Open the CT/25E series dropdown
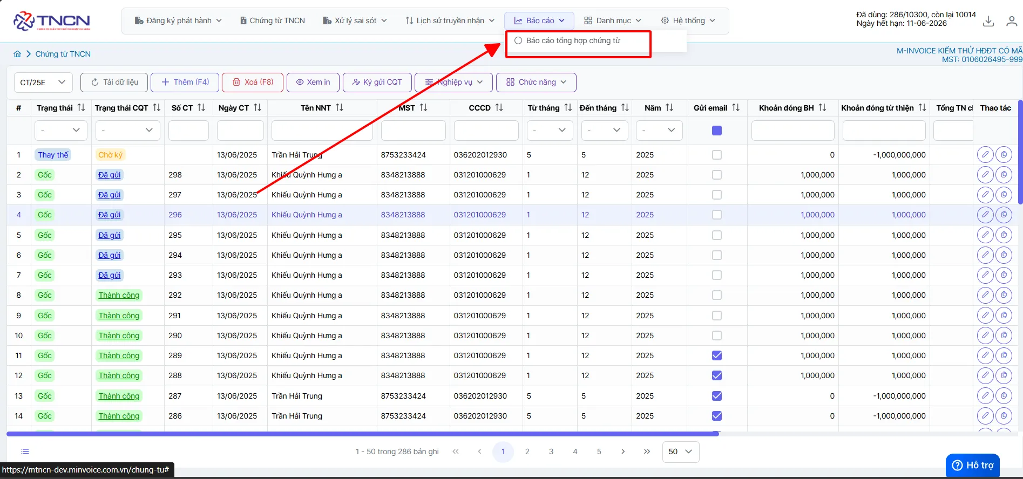The height and width of the screenshot is (479, 1023). click(43, 83)
